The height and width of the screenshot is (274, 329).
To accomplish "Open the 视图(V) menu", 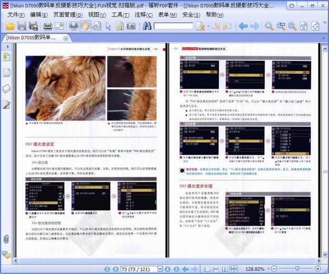I will [97, 15].
